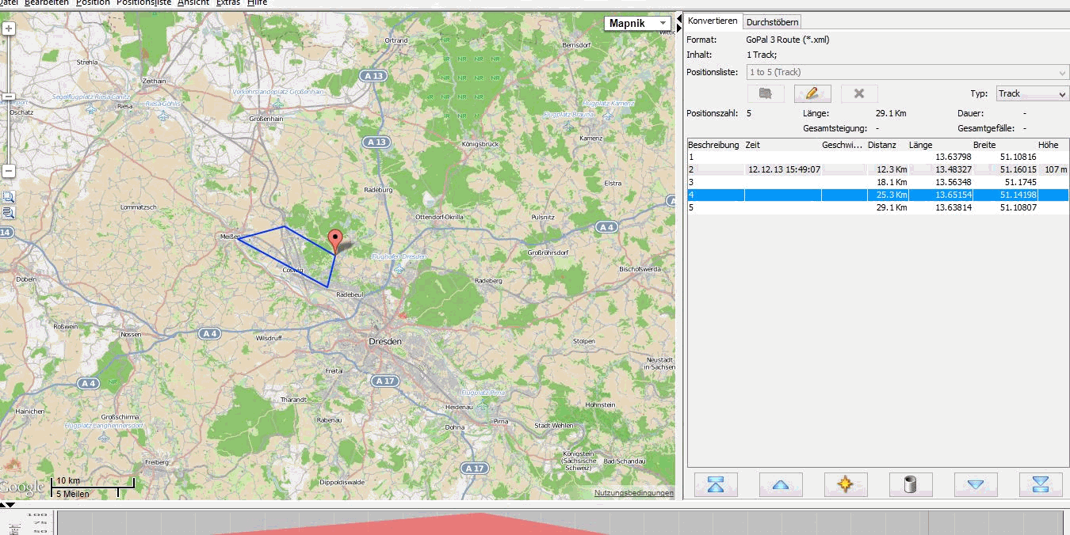Delete selected position with trash can button
Screen dimensions: 1070x535
[911, 484]
